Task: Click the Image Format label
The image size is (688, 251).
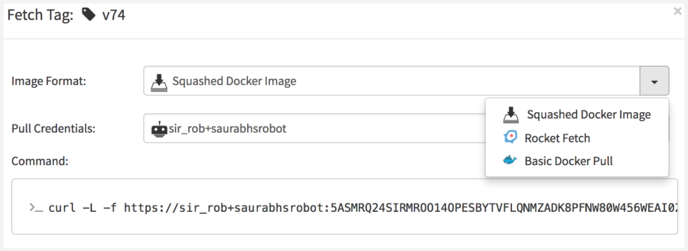Action: coord(49,81)
